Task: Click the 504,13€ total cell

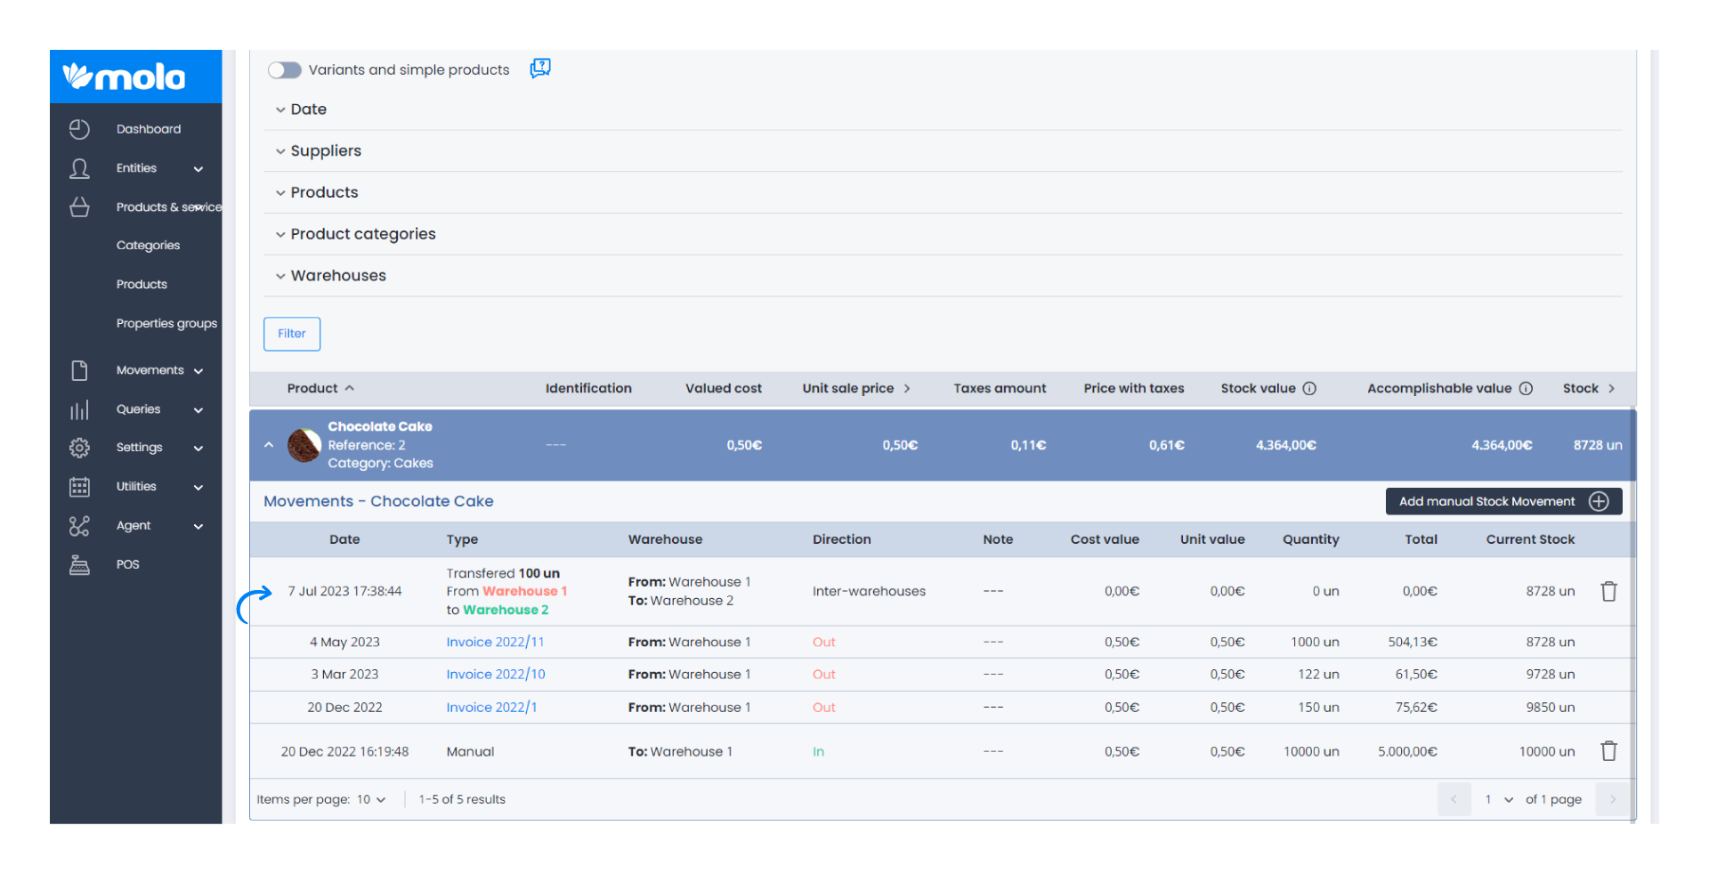Action: tap(1413, 642)
